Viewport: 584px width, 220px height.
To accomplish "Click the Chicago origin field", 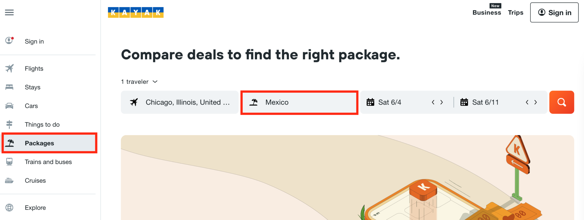I will 180,102.
